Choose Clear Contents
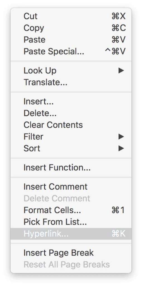Screen dimensions: 142x286 [x=71, y=125]
